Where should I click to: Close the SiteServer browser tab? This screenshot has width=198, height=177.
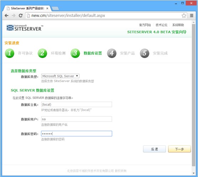(x=47, y=9)
